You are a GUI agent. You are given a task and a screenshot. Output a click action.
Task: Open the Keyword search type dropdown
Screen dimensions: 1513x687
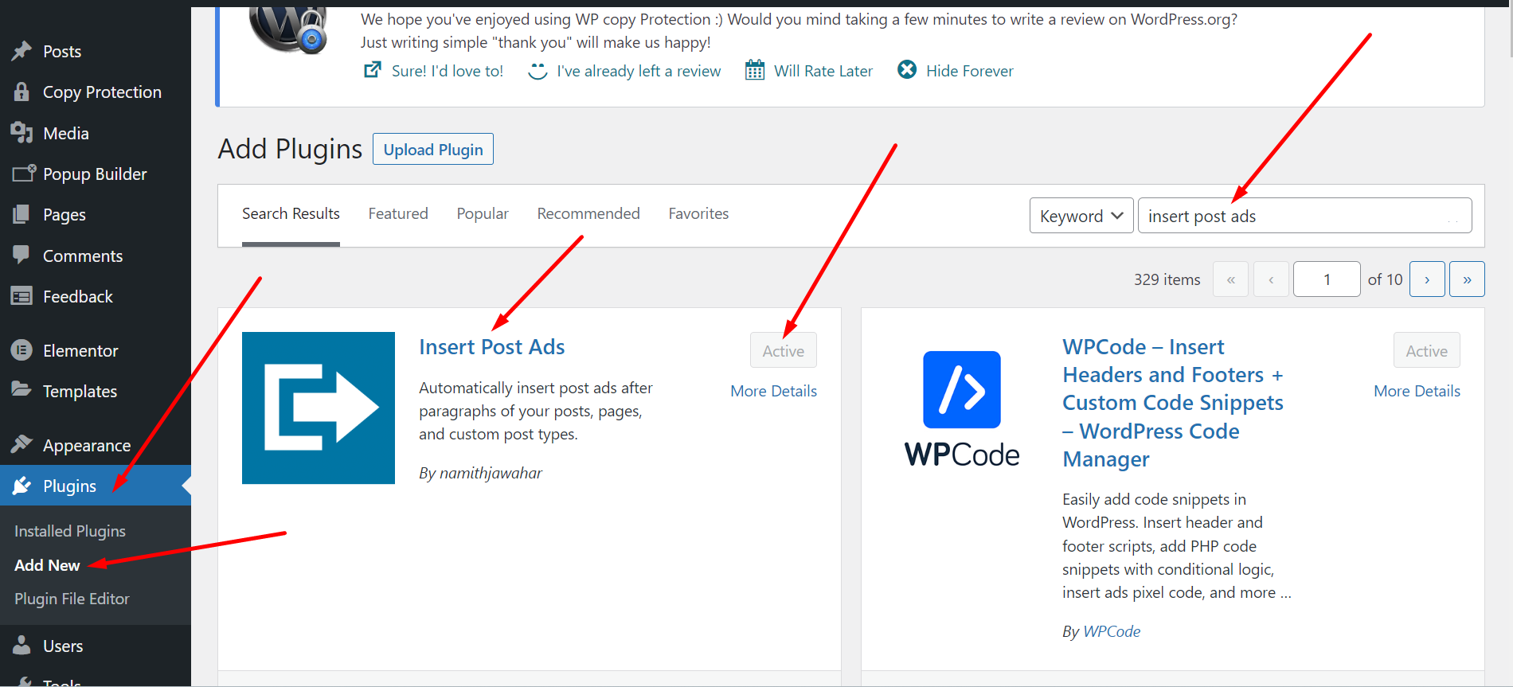[1081, 216]
